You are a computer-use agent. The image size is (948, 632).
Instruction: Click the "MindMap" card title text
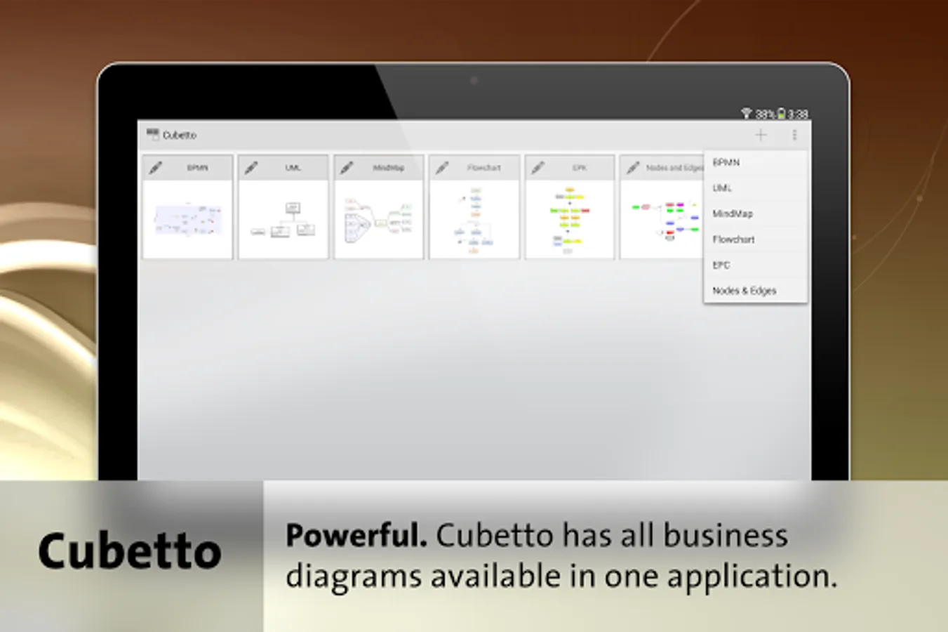[x=388, y=168]
